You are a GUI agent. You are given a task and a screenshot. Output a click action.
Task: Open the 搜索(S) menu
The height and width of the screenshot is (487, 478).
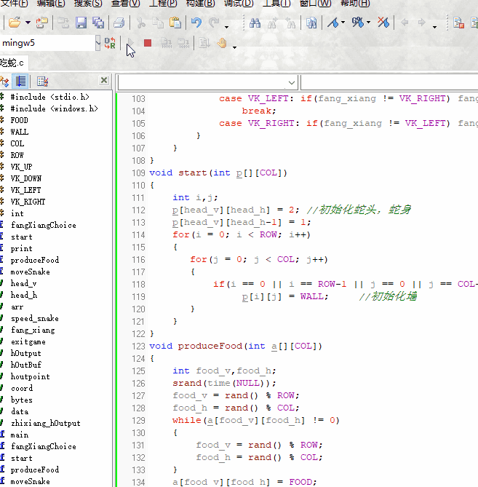click(88, 4)
